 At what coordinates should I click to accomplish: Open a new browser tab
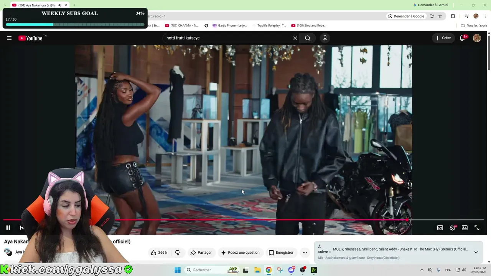click(74, 5)
